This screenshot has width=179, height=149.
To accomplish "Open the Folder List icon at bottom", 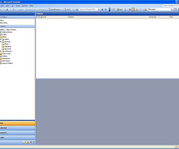I will (x=27, y=142).
